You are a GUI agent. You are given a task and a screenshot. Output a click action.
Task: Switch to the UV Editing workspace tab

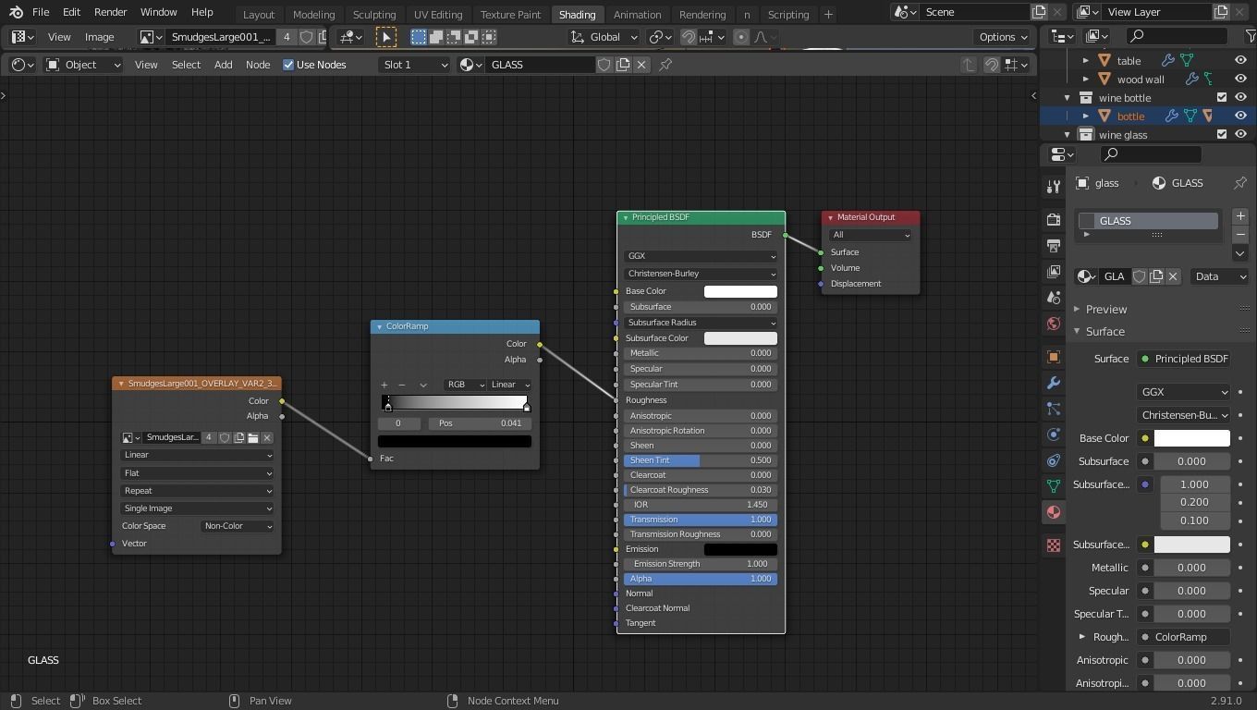click(438, 14)
